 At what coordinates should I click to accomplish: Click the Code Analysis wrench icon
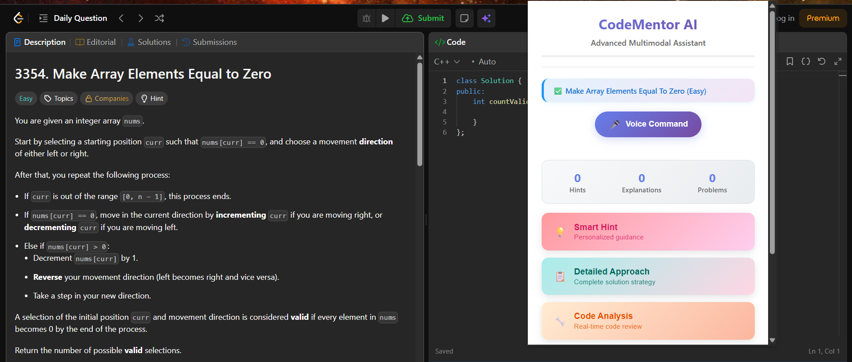tap(560, 321)
